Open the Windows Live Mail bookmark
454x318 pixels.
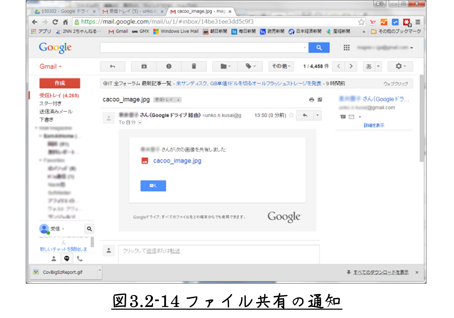click(176, 32)
